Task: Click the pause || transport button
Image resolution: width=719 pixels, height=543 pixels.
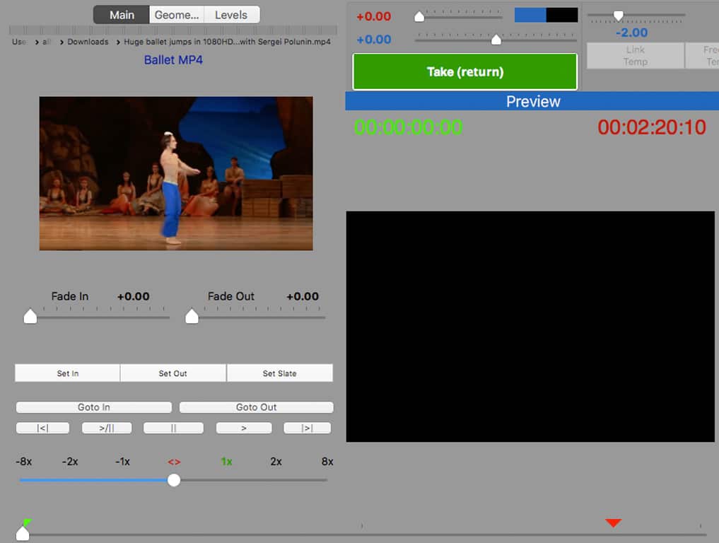Action: pyautogui.click(x=173, y=428)
